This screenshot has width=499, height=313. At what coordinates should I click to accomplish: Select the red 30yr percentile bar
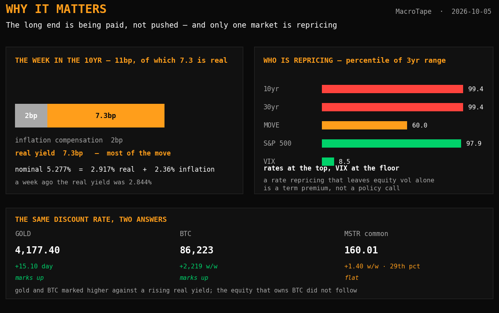coord(392,107)
